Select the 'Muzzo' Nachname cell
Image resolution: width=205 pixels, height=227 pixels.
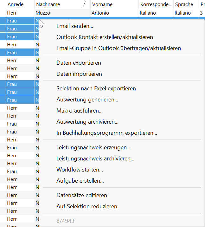coord(62,13)
